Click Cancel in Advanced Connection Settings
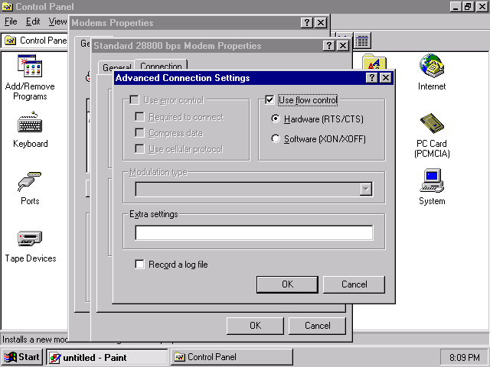Screen dimensions: 490x367 (x=354, y=284)
